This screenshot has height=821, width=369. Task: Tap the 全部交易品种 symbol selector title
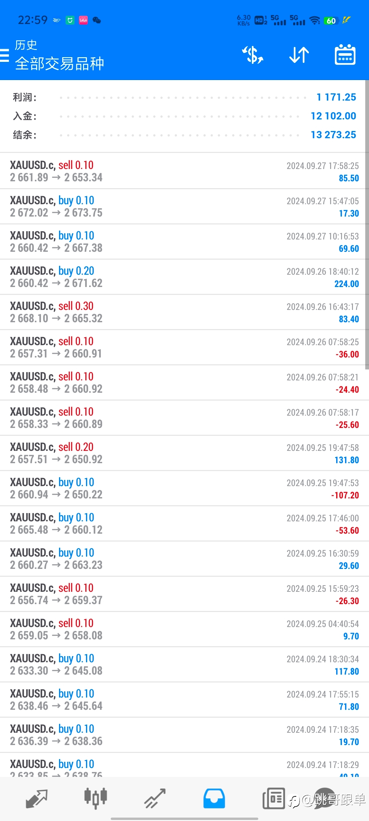tap(59, 64)
